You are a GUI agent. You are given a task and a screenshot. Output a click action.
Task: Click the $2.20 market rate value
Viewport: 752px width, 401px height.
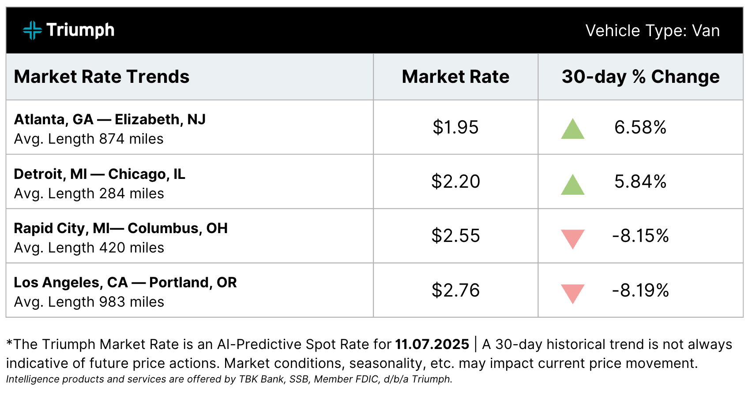pyautogui.click(x=455, y=182)
